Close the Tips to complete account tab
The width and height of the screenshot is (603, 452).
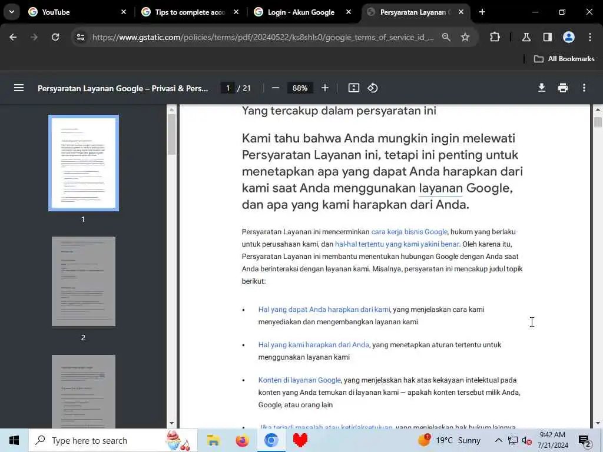click(x=236, y=12)
